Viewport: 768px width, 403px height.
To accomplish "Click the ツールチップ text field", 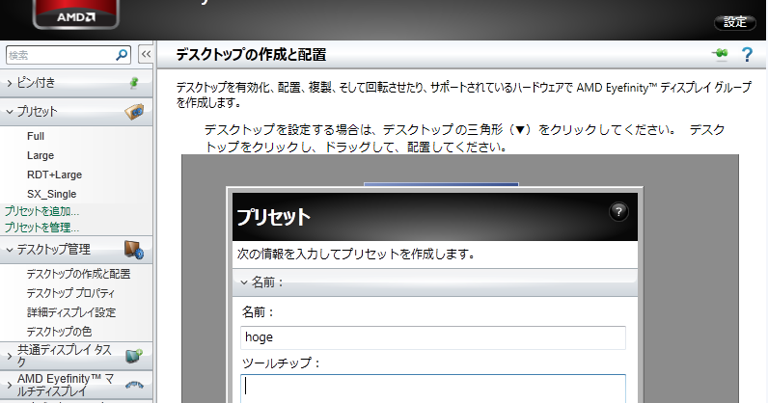I will 433,389.
